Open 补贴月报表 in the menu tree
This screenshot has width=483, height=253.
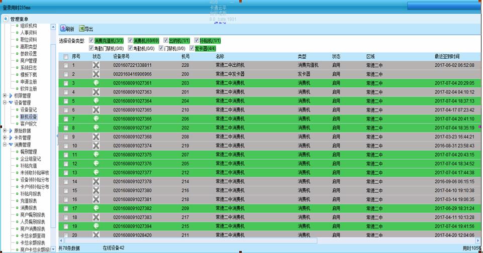[x=31, y=194]
